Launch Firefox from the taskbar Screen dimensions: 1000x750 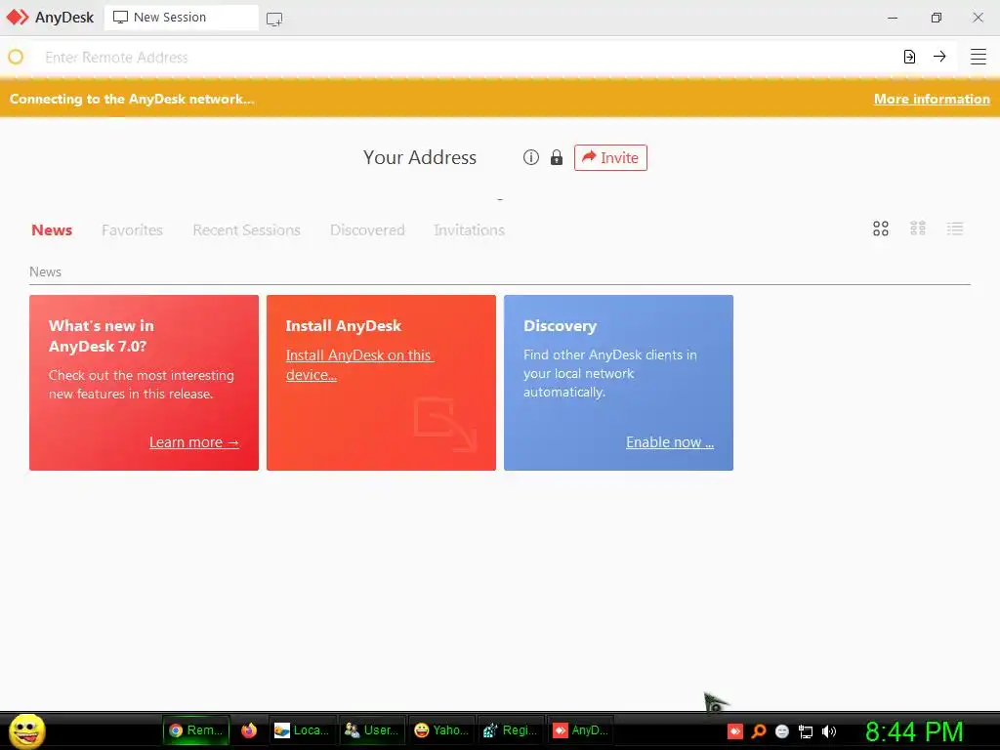coord(249,730)
